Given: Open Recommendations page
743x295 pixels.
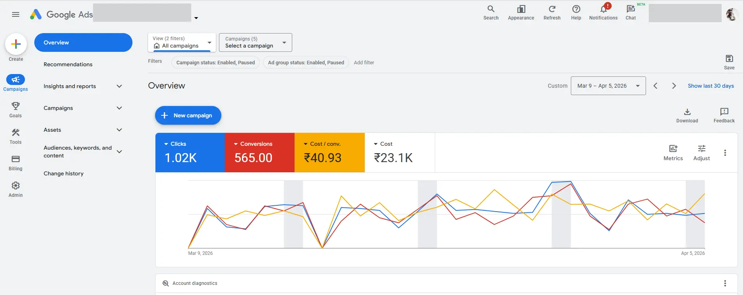Looking at the screenshot, I should click(x=68, y=64).
